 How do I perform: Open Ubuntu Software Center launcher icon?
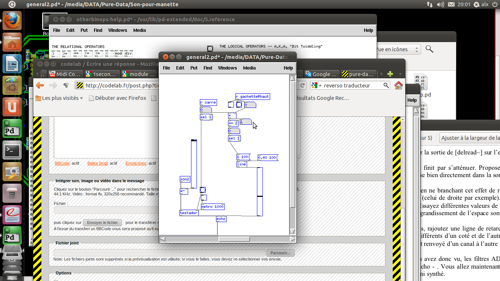point(12,86)
